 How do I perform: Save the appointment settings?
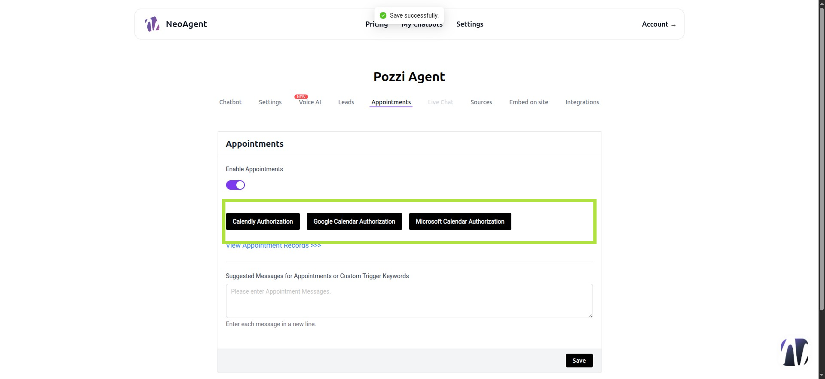coord(579,361)
